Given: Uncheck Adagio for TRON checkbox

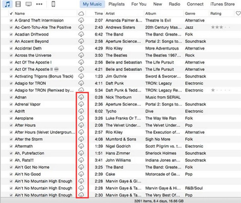Looking at the screenshot, I should pyautogui.click(x=11, y=83).
